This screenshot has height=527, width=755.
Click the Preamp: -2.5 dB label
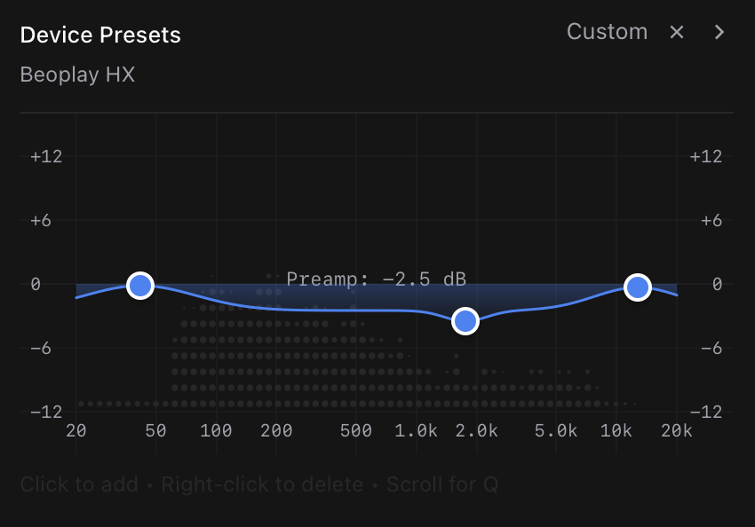(376, 279)
